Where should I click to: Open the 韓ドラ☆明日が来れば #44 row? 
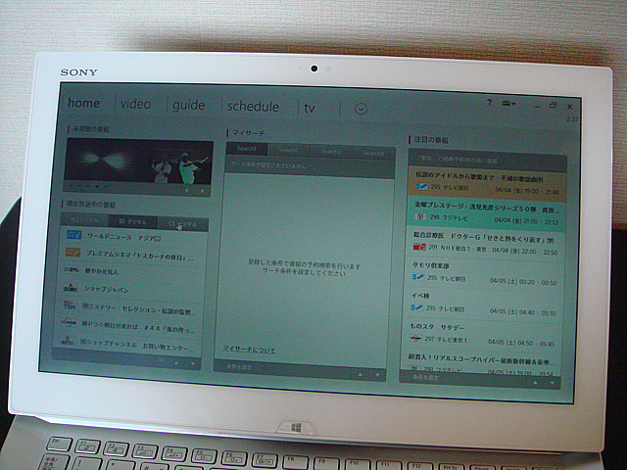(128, 325)
